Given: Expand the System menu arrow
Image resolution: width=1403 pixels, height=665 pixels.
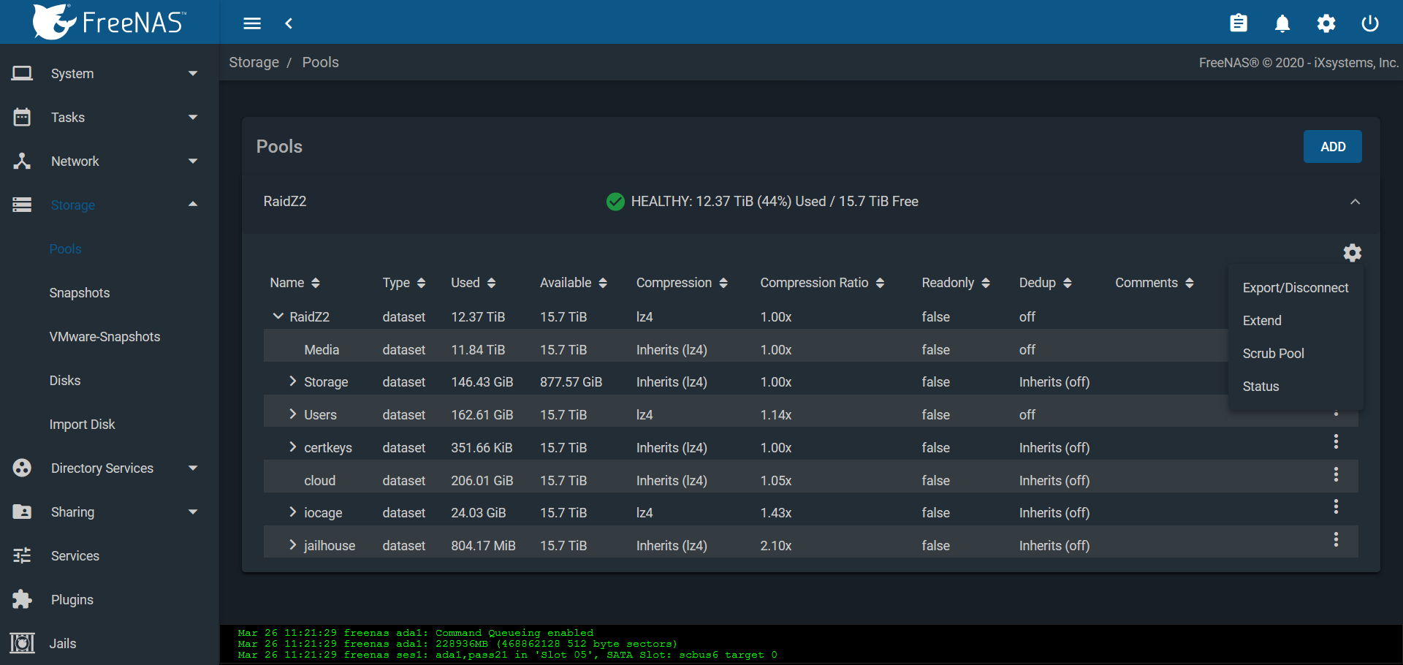Looking at the screenshot, I should click(193, 73).
